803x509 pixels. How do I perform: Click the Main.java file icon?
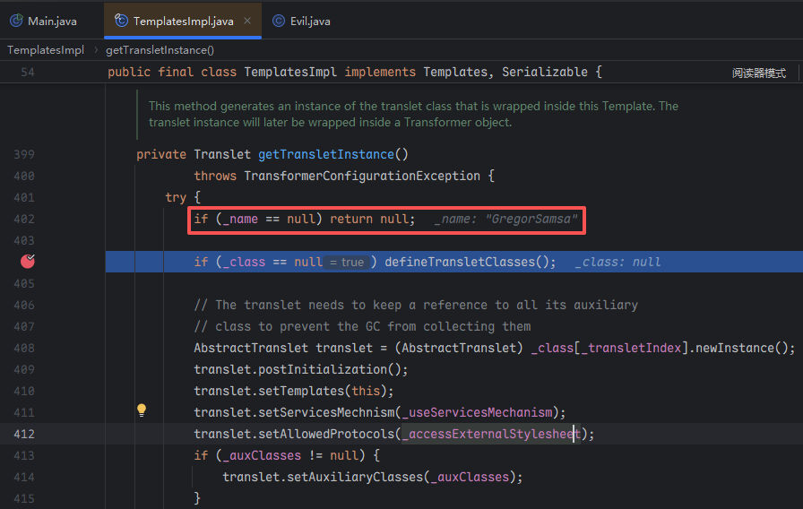tap(16, 21)
